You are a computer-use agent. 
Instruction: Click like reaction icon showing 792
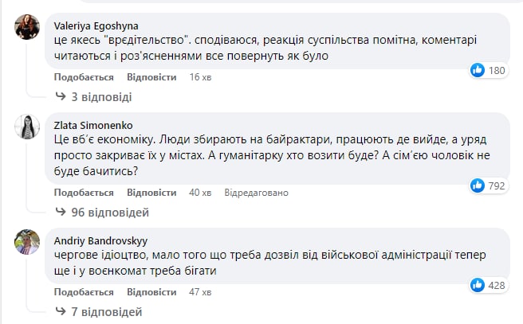[x=478, y=185]
